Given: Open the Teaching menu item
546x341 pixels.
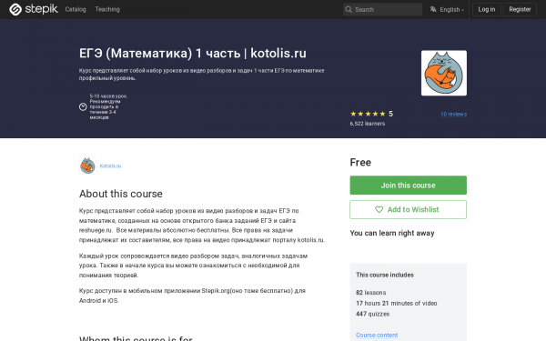Looking at the screenshot, I should click(x=107, y=9).
